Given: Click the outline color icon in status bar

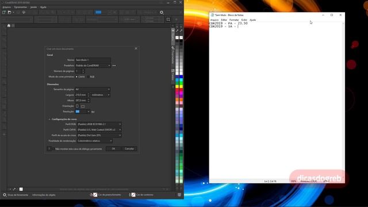Looking at the screenshot, I should (x=133, y=194).
